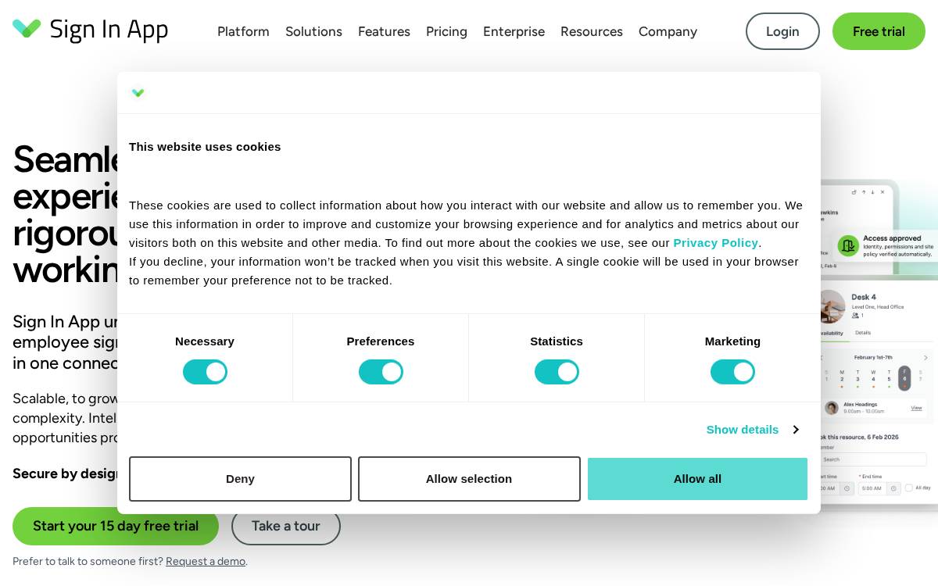Click the 'Desk 4' title text
The height and width of the screenshot is (586, 938).
864,297
